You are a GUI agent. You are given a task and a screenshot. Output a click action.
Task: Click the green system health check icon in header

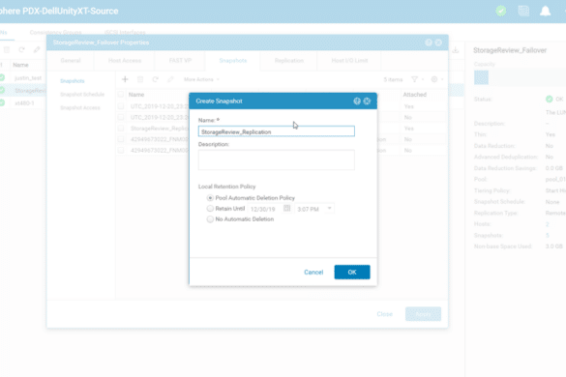coord(500,11)
